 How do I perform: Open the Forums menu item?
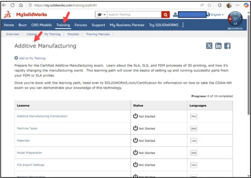coord(81,25)
